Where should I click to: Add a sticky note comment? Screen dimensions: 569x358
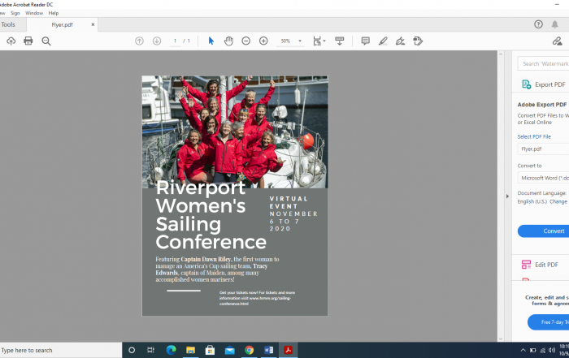(365, 41)
